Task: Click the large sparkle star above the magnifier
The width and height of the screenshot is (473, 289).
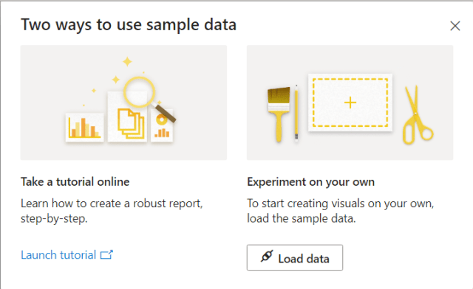Action: coord(127,61)
